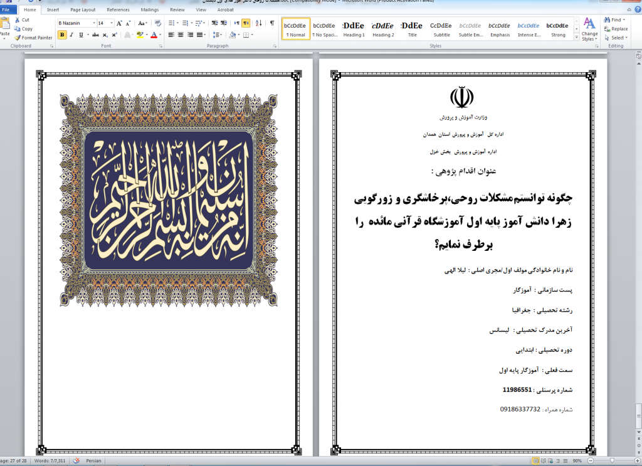Screen dimensions: 642x466
Task: Switch to Full Screen Reading view
Action: click(x=544, y=461)
